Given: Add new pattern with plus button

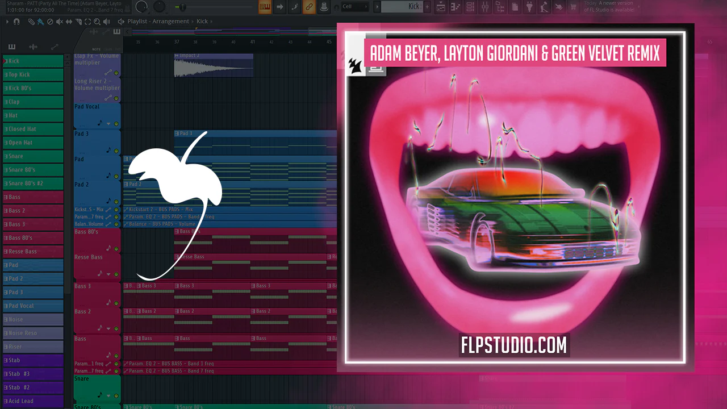Looking at the screenshot, I should [427, 7].
